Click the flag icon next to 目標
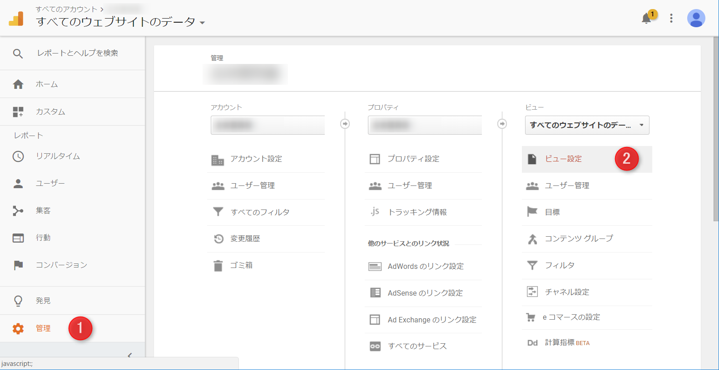 point(532,212)
